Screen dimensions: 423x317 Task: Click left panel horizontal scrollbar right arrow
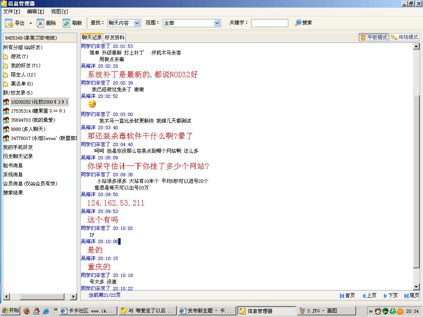74,296
